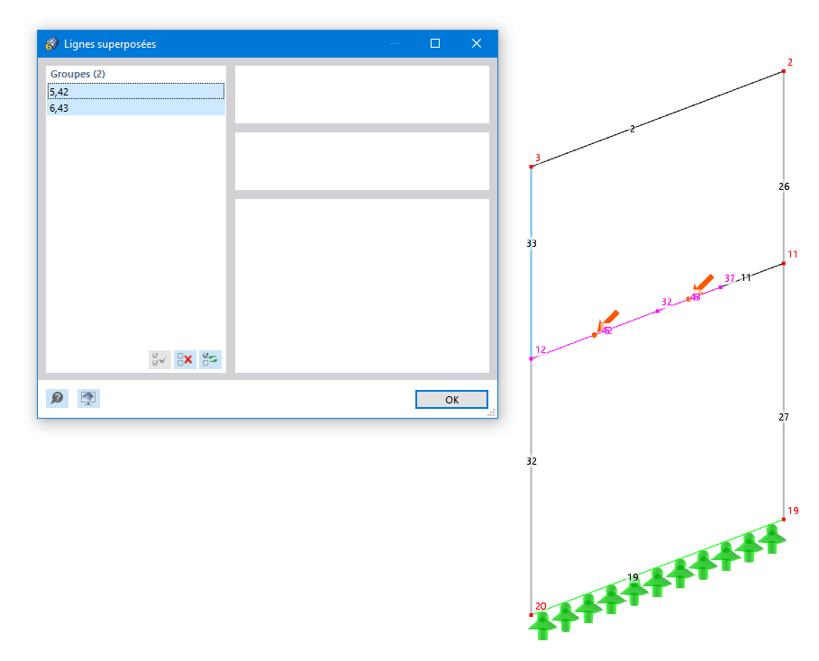The image size is (819, 661).
Task: Open the help question mark icon
Action: [x=57, y=398]
